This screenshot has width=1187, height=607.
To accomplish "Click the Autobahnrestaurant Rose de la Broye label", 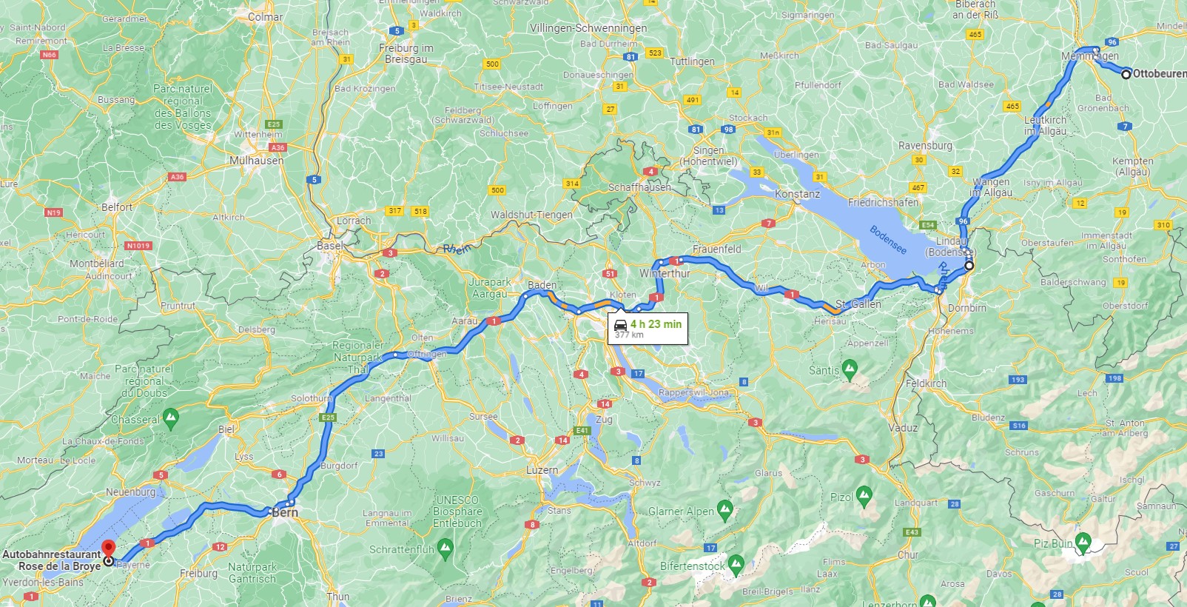I will pos(51,560).
